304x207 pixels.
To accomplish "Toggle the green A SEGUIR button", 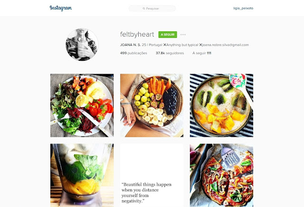I will pos(168,35).
